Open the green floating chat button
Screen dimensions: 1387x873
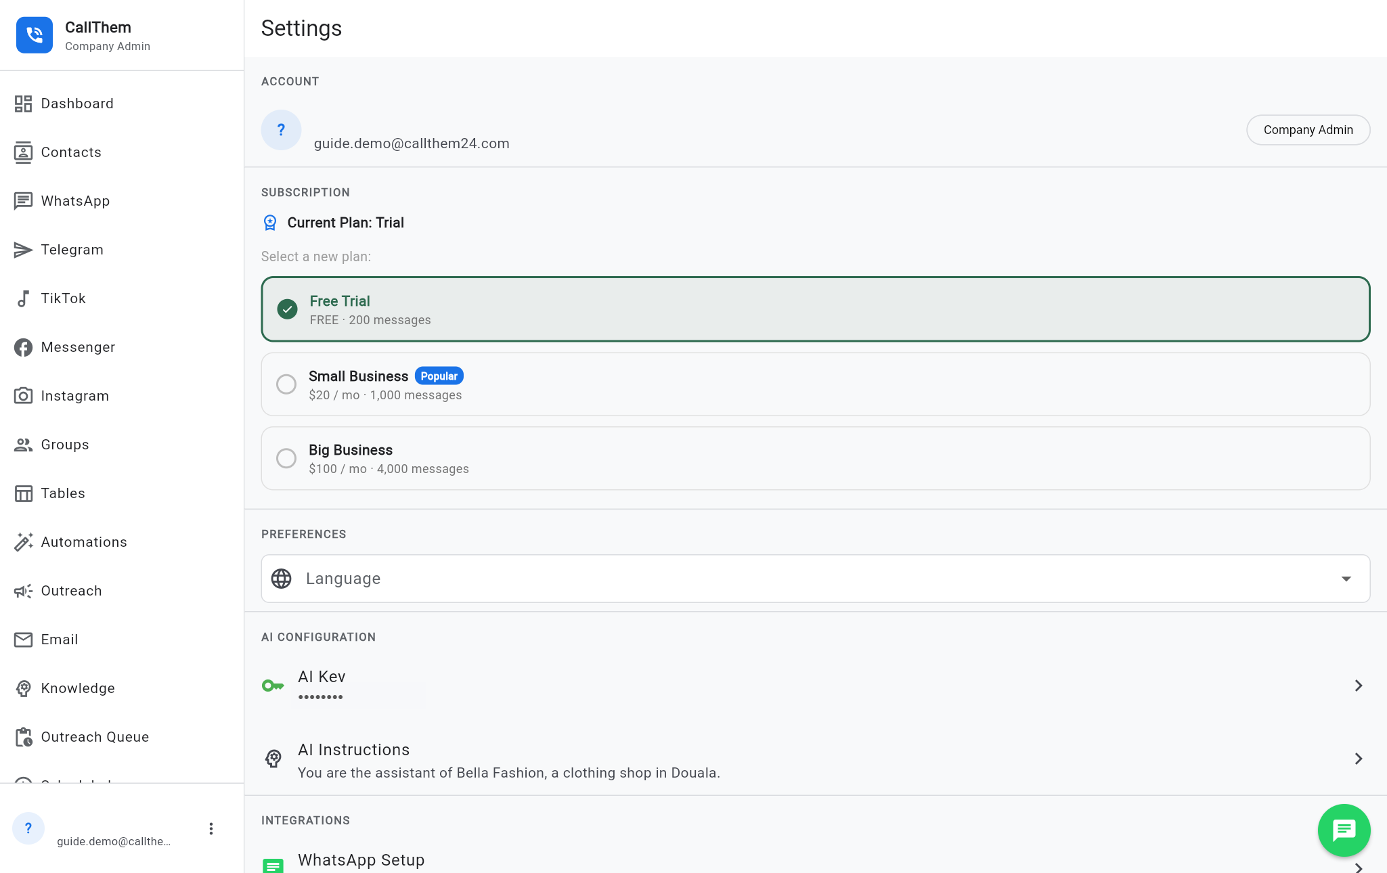[x=1344, y=830]
